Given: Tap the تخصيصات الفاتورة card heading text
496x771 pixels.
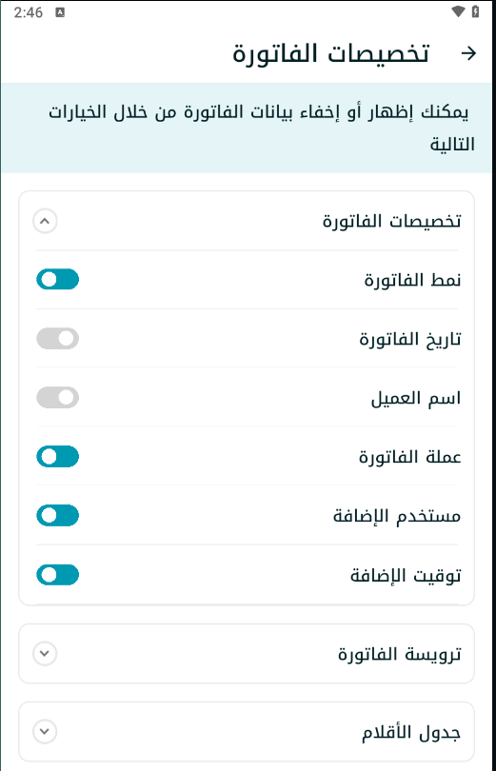Looking at the screenshot, I should coord(392,221).
